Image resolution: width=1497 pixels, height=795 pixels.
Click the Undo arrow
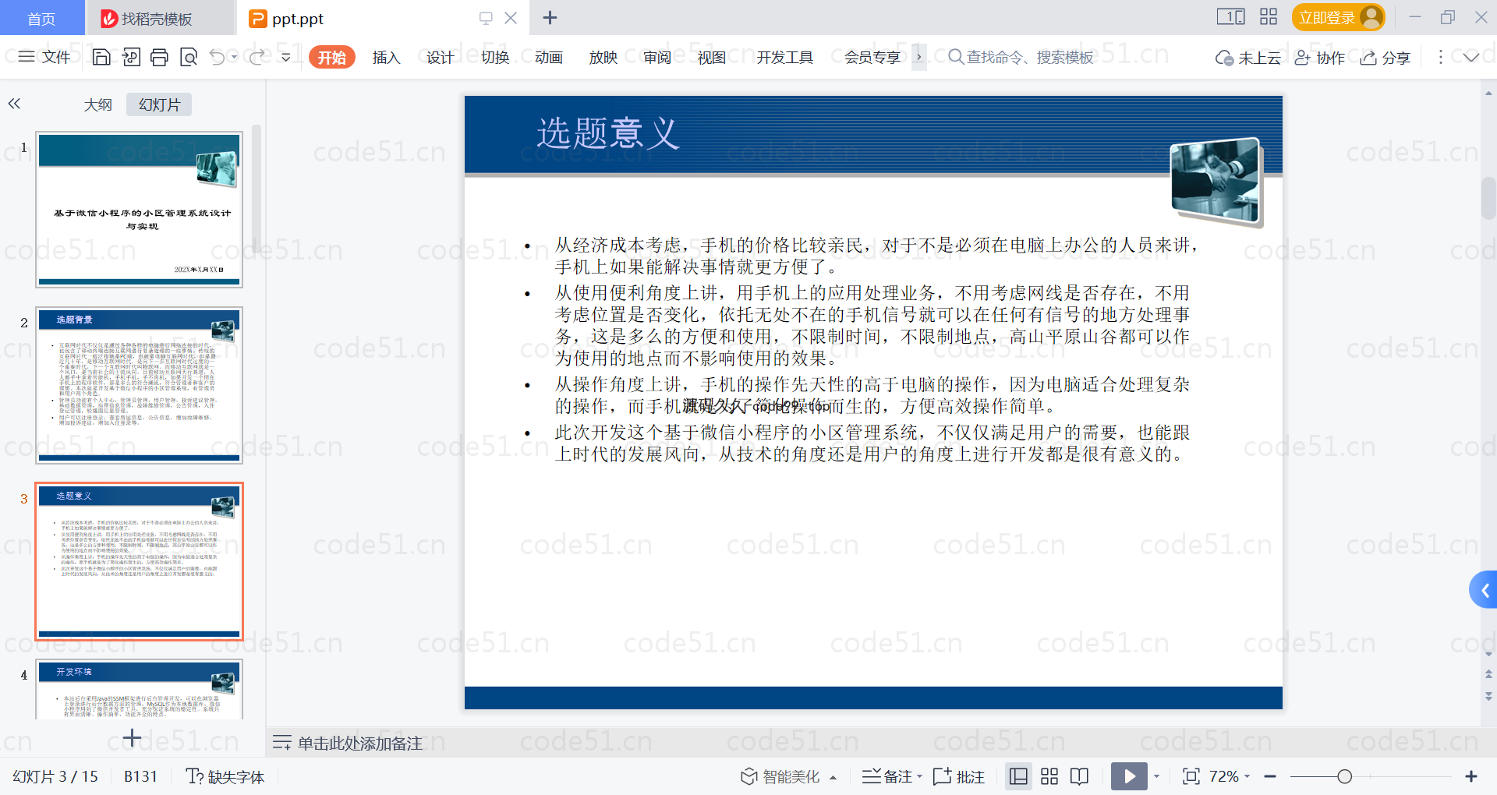(218, 57)
